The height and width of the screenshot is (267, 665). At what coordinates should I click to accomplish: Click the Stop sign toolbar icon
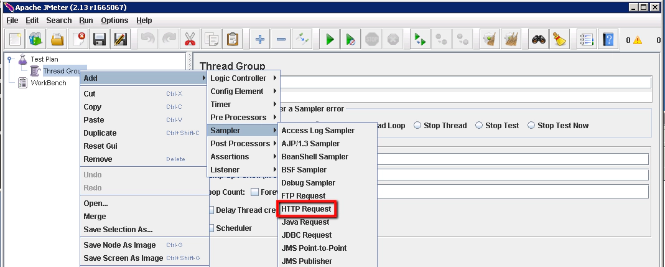pos(372,39)
